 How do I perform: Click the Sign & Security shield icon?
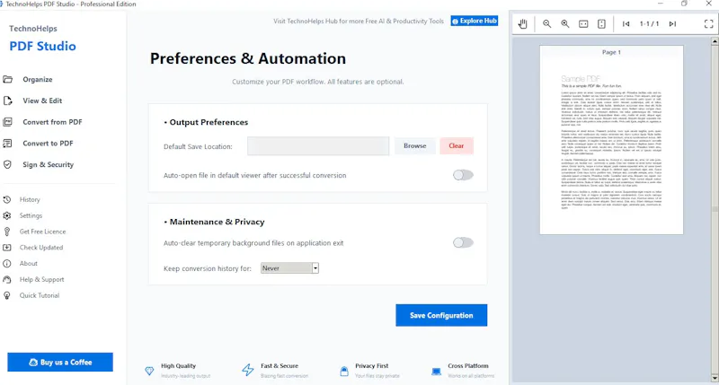tap(8, 164)
